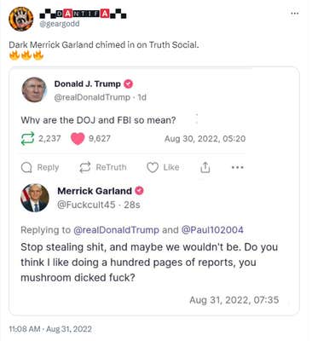Click the Merrick Garland display name
The height and width of the screenshot is (341, 312).
click(x=95, y=191)
